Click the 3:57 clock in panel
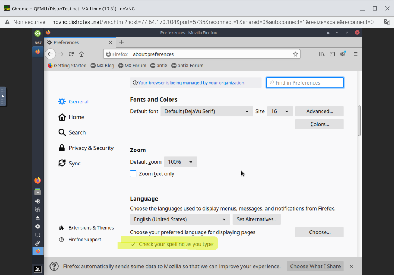The width and height of the screenshot is (394, 275). [x=38, y=43]
